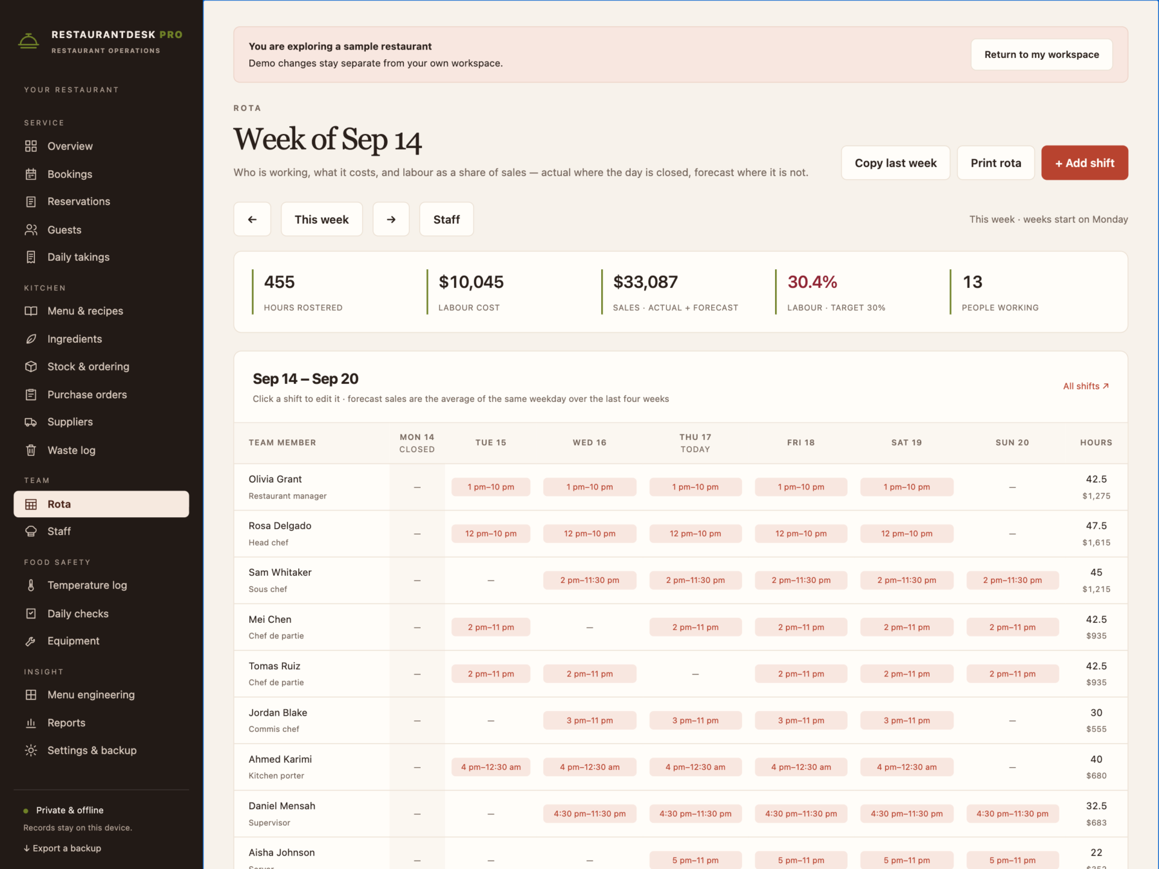Viewport: 1159px width, 869px height.
Task: Go to next week arrow button
Action: pyautogui.click(x=391, y=219)
